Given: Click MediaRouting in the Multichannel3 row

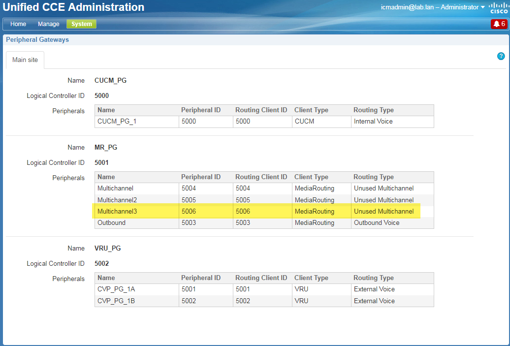Looking at the screenshot, I should (x=321, y=211).
